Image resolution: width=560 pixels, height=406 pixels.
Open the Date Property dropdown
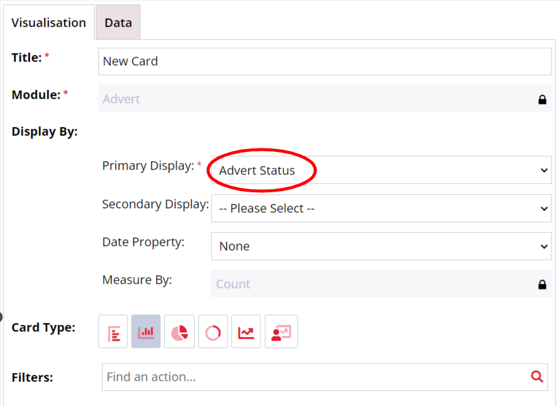pos(381,246)
